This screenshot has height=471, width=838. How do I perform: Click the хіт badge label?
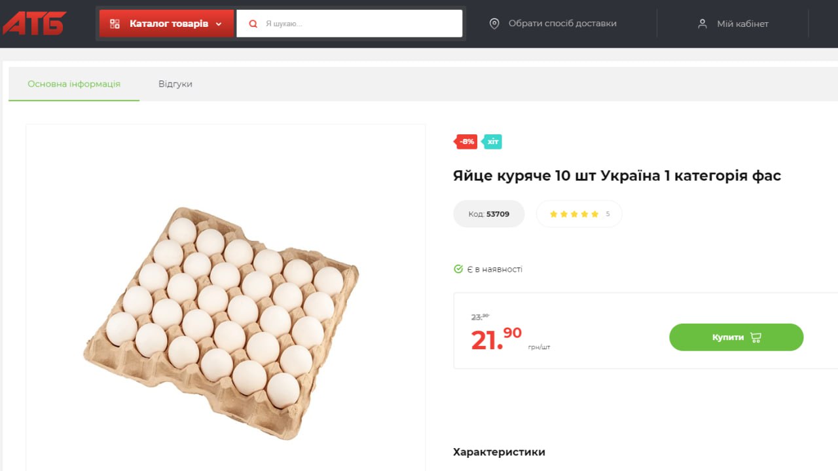(492, 141)
